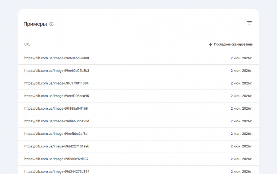Open URL image-69eed906aca95

pyautogui.click(x=57, y=96)
